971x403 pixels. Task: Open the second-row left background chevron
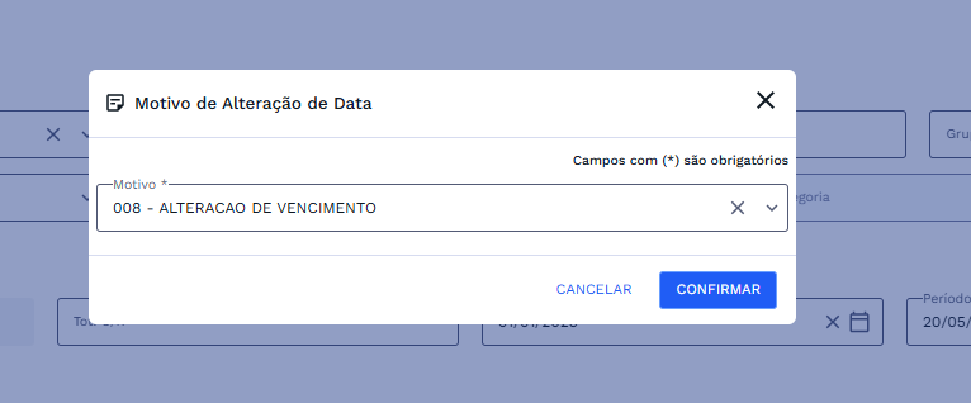pyautogui.click(x=85, y=198)
